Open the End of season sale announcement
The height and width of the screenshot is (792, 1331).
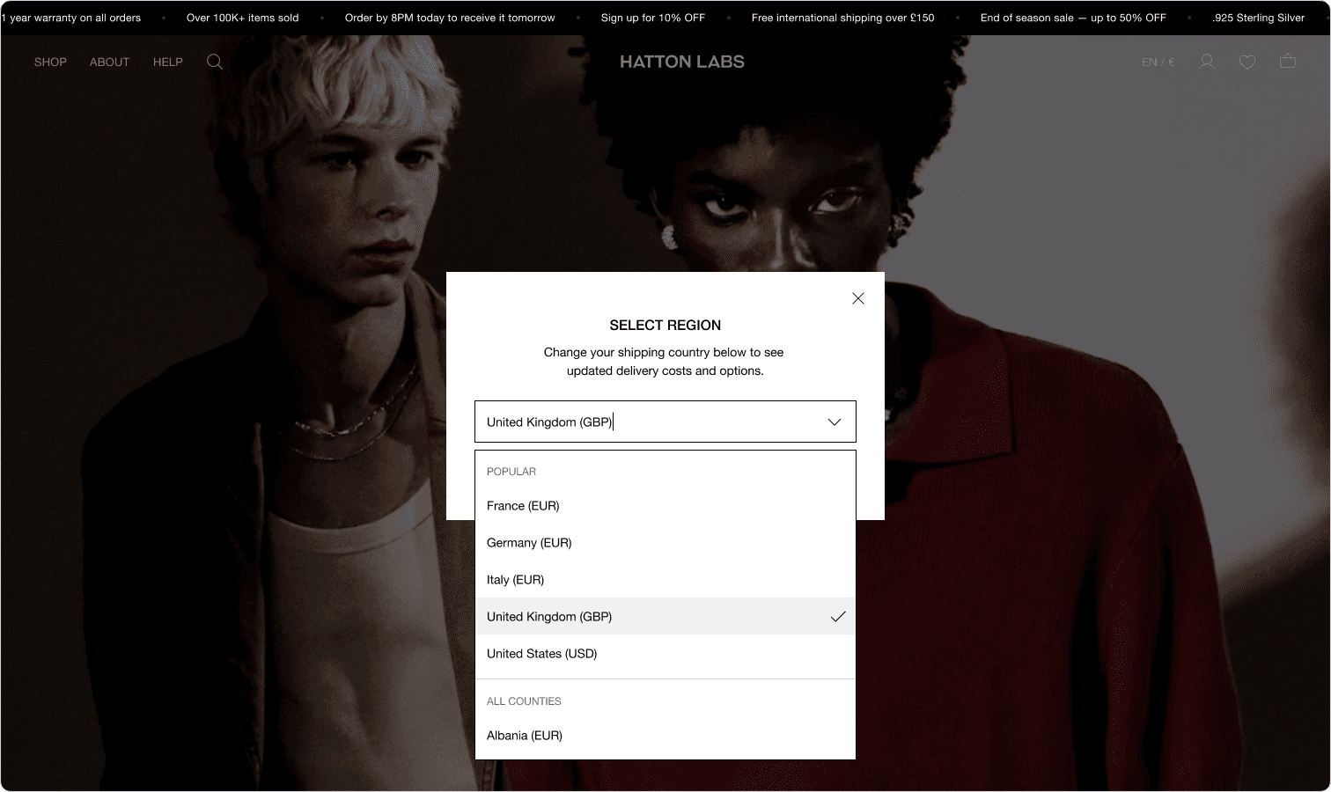coord(1073,18)
